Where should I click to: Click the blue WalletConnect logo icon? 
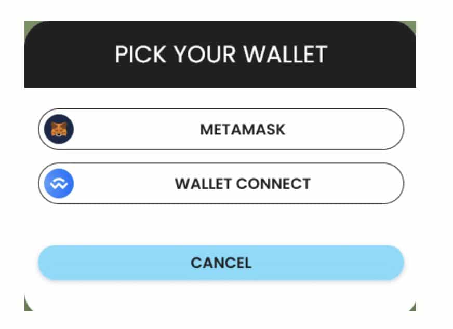pos(59,183)
